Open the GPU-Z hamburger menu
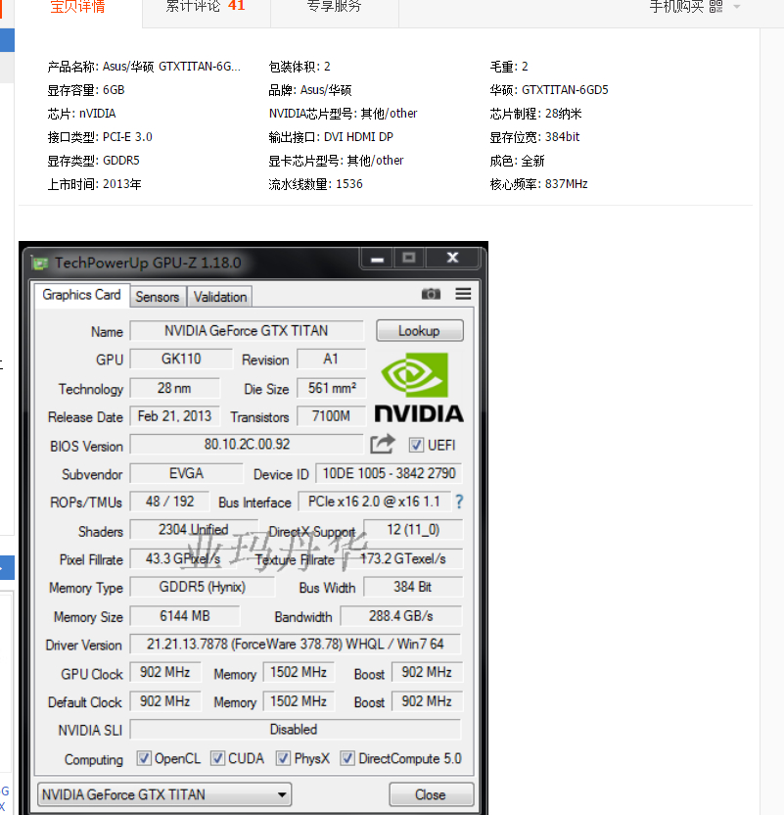Screen dimensions: 784x815 463,294
